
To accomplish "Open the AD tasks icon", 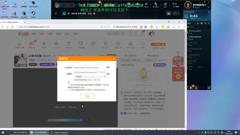I will point(118,43).
